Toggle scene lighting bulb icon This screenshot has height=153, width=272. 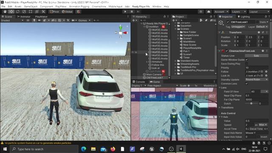pyautogui.click(x=34, y=20)
